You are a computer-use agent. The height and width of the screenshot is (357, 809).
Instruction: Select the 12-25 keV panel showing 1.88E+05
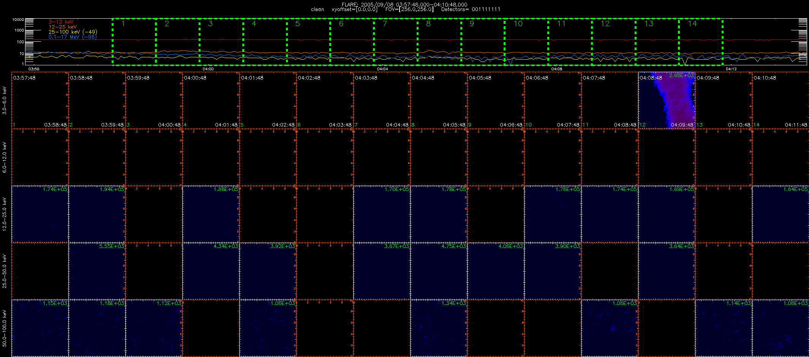211,214
